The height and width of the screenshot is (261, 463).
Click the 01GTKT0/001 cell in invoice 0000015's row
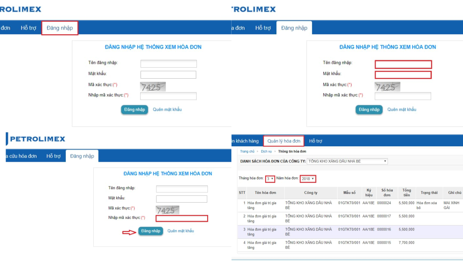tap(349, 243)
